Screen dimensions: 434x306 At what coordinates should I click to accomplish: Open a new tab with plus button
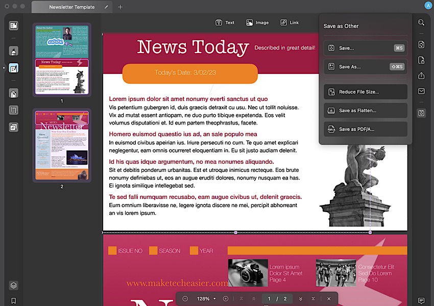pos(120,7)
